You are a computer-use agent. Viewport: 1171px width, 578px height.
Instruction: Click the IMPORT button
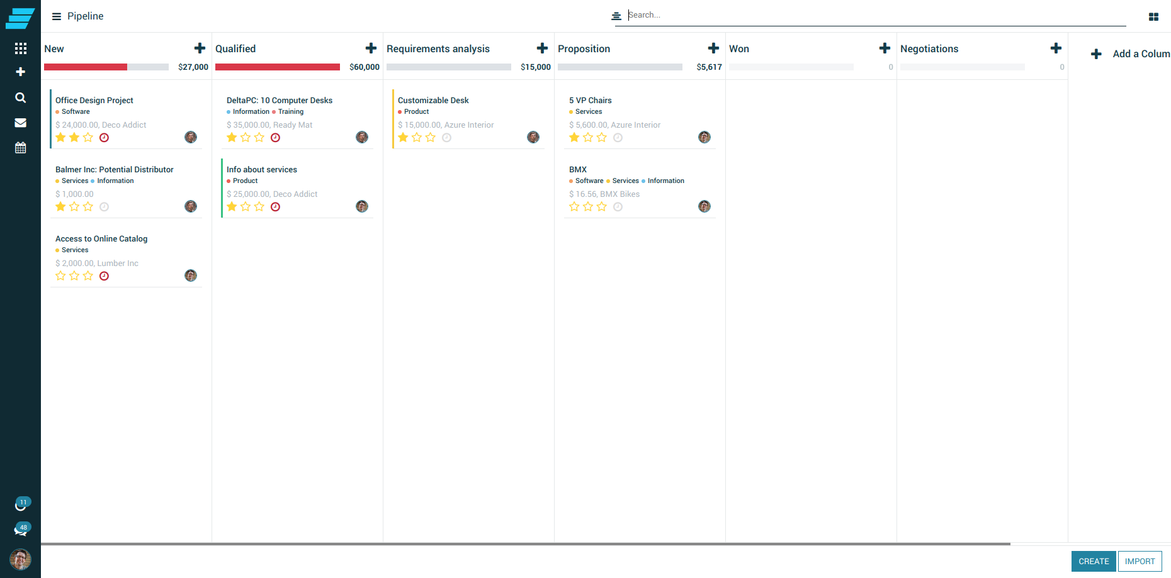coord(1140,562)
